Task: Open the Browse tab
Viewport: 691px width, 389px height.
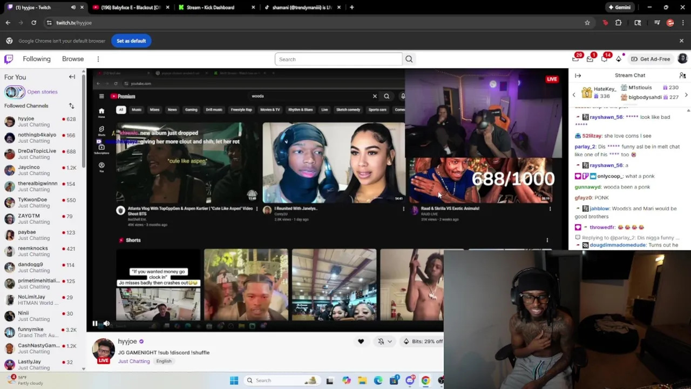Action: 73,59
